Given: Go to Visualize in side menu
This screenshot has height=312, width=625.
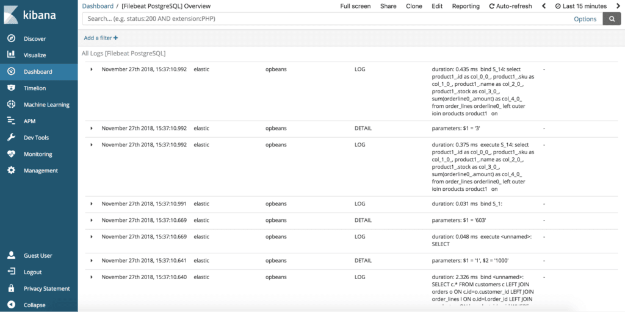Looking at the screenshot, I should [x=35, y=55].
